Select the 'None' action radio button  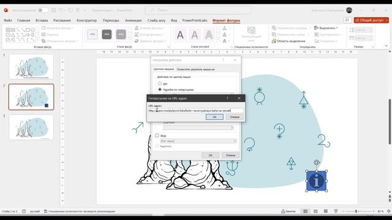pos(160,84)
